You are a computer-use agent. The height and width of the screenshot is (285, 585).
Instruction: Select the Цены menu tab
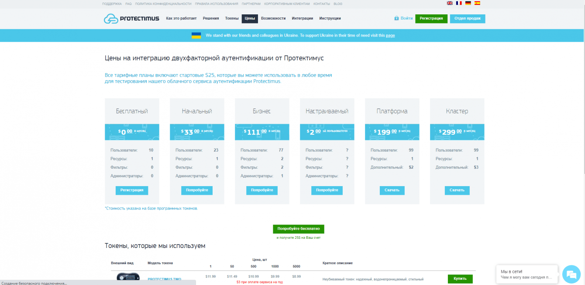[x=250, y=18]
